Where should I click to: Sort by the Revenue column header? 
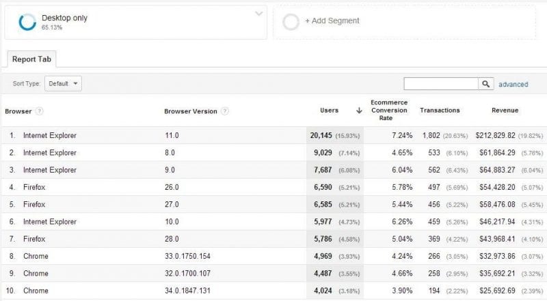[x=505, y=111]
